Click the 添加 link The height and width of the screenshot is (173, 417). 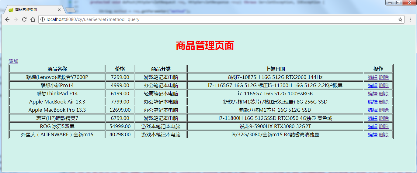(x=13, y=61)
